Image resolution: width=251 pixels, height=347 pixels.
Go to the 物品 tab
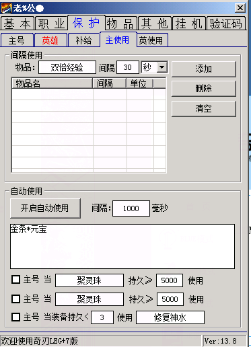120,24
